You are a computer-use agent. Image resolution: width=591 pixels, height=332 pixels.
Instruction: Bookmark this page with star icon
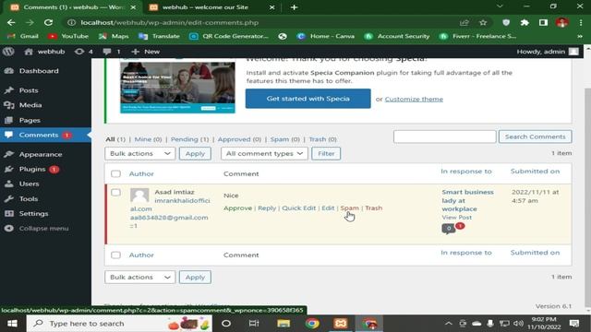click(483, 22)
